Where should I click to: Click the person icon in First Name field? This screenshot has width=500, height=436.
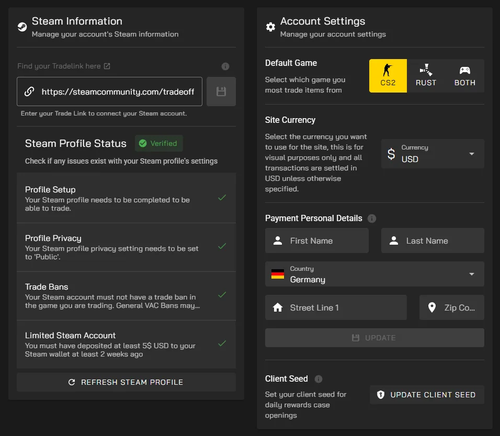[x=278, y=240]
